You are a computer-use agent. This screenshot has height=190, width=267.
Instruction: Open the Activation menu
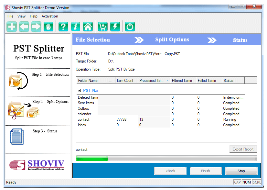tap(50, 16)
